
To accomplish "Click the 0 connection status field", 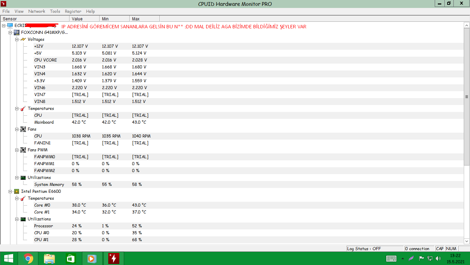I will click(x=419, y=248).
